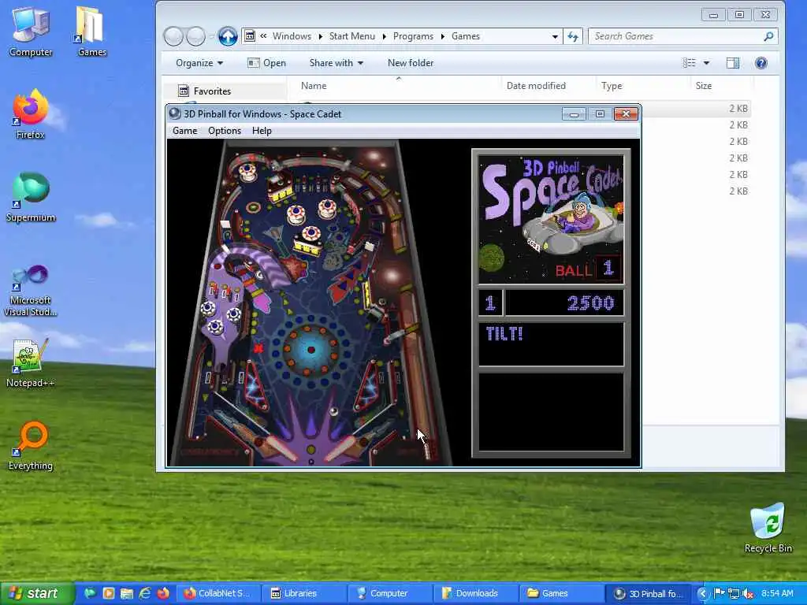Sort by the Date modified column header
807x605 pixels.
pos(536,86)
